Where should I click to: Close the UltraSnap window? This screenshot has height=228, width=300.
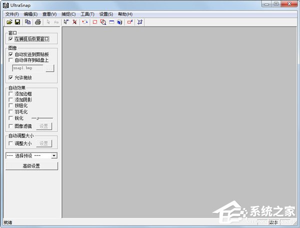[x=289, y=4]
